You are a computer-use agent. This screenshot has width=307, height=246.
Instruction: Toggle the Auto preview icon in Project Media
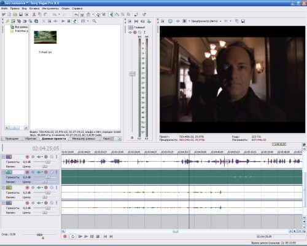click(x=75, y=21)
